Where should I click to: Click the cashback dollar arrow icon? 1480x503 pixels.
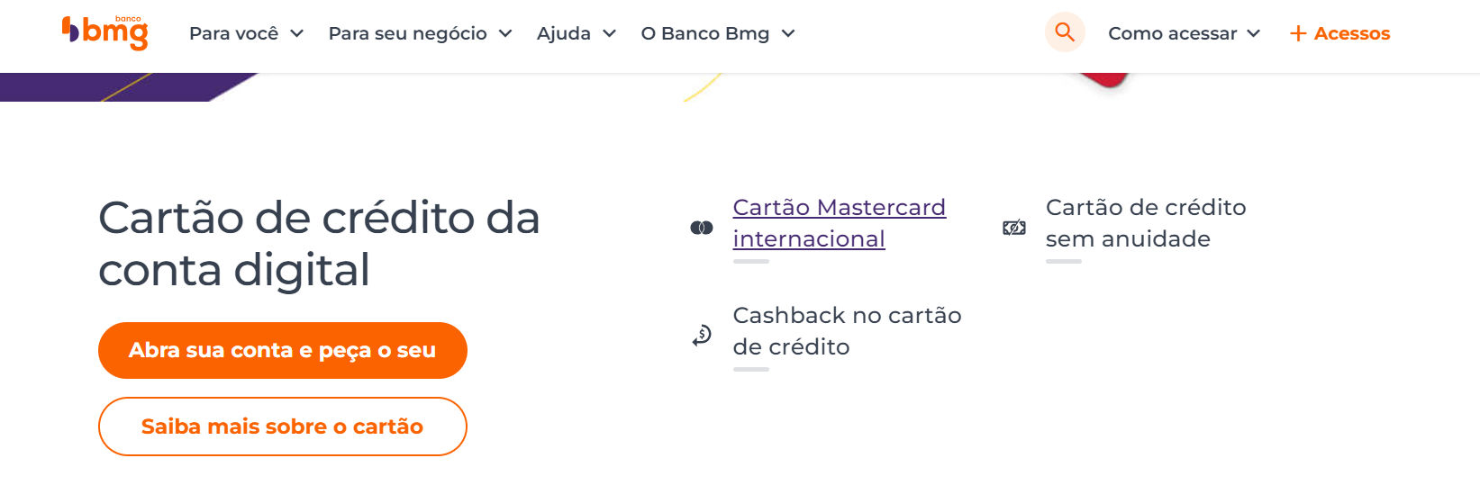[702, 336]
